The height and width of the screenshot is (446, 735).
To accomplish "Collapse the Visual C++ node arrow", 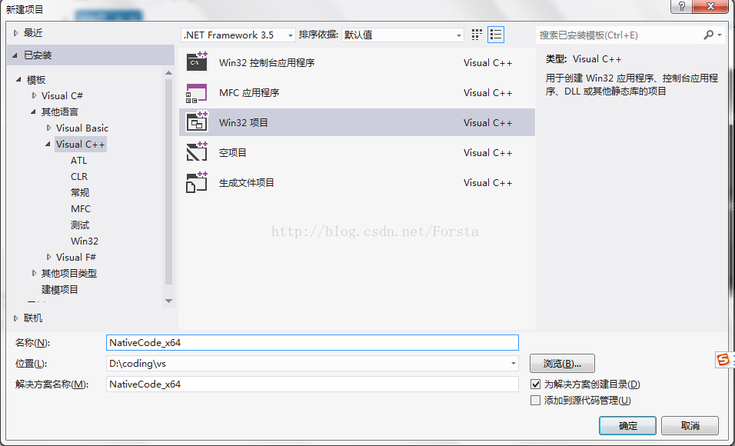I will pos(48,144).
